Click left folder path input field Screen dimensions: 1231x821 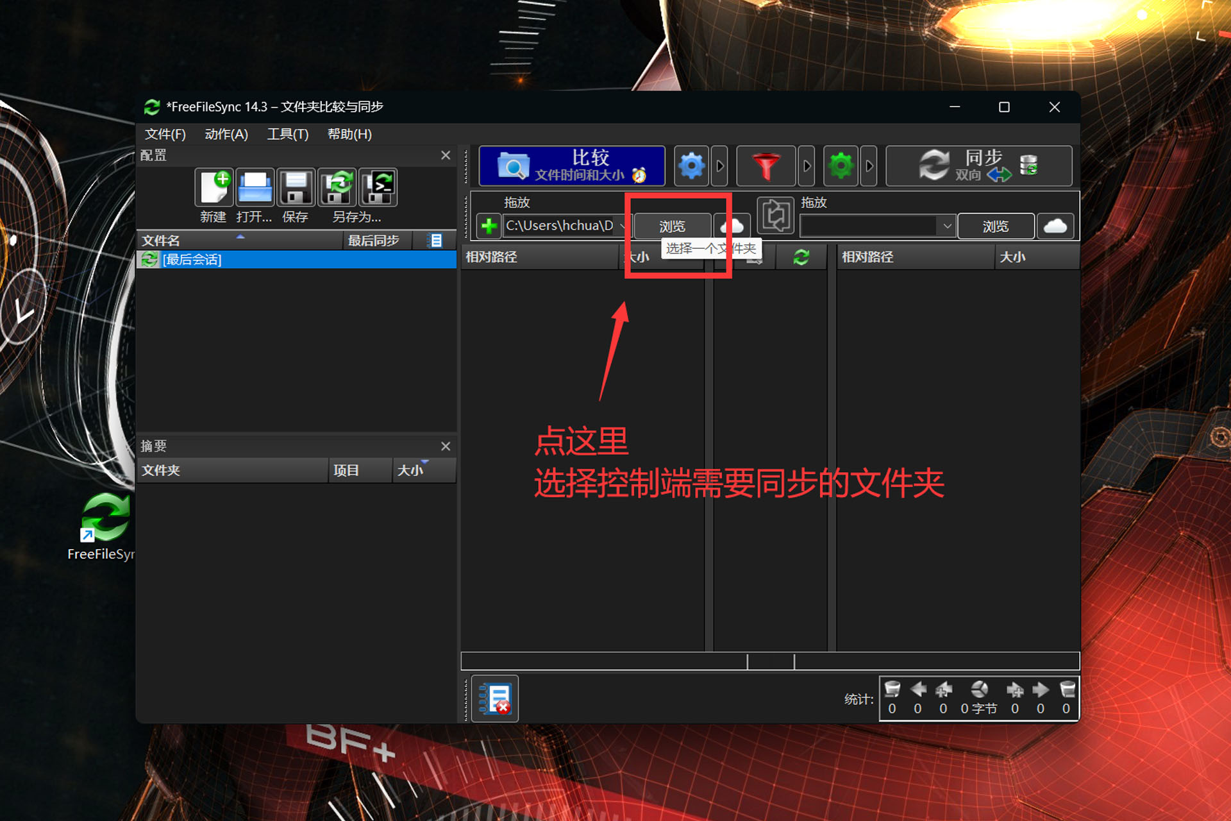[560, 226]
